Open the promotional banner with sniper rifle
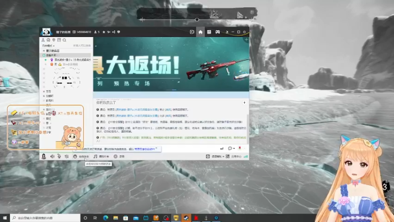The width and height of the screenshot is (394, 222). tap(171, 64)
